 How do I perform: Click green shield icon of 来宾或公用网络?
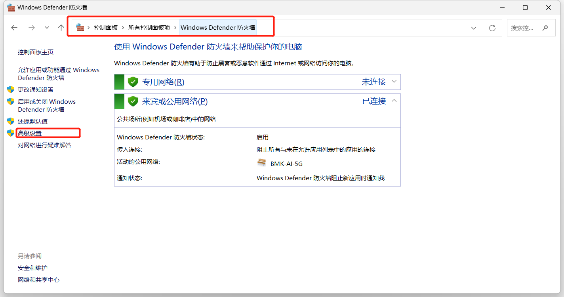(133, 101)
